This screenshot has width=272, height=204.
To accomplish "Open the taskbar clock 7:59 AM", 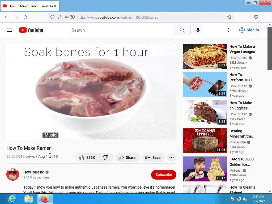I will (x=258, y=199).
